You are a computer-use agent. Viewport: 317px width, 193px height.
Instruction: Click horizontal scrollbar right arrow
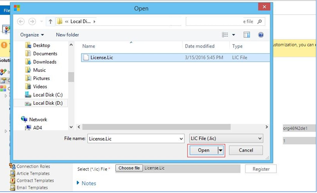coord(267,127)
